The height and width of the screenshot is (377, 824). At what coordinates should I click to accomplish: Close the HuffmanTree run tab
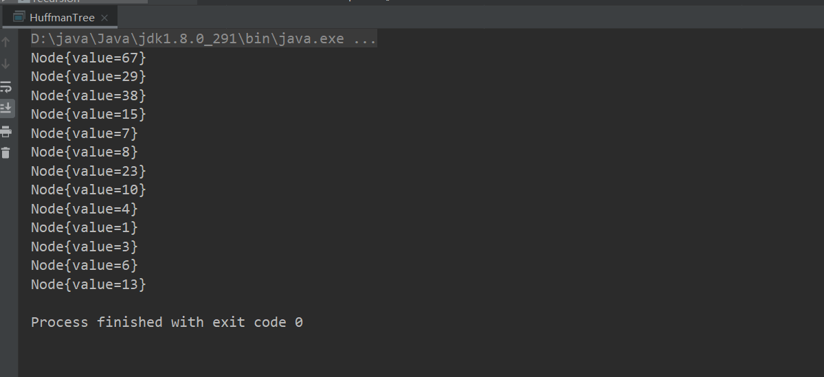coord(104,18)
